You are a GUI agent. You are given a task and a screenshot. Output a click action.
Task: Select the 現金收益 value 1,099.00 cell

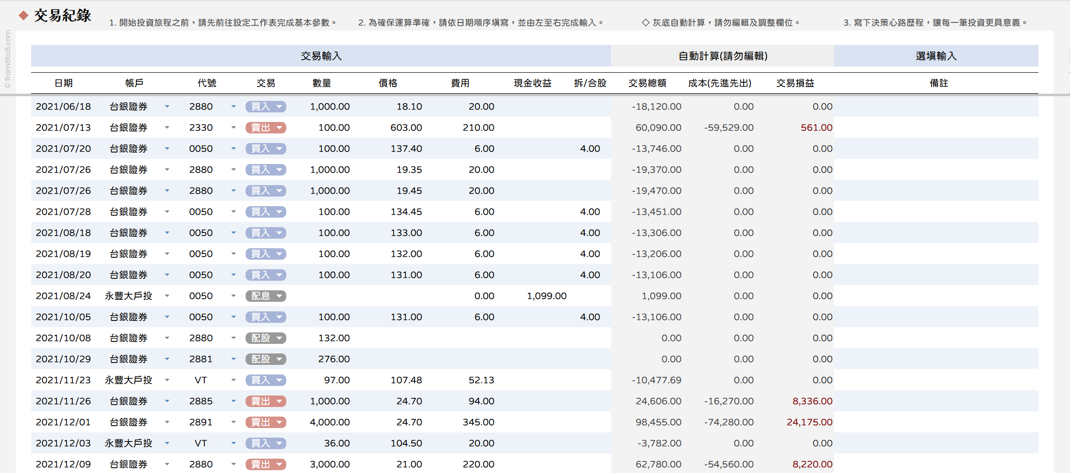[x=546, y=296]
